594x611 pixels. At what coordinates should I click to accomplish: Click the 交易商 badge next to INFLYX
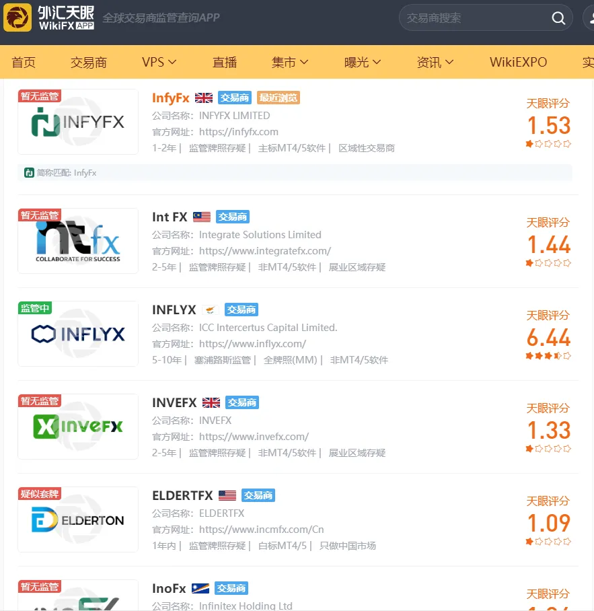point(242,310)
